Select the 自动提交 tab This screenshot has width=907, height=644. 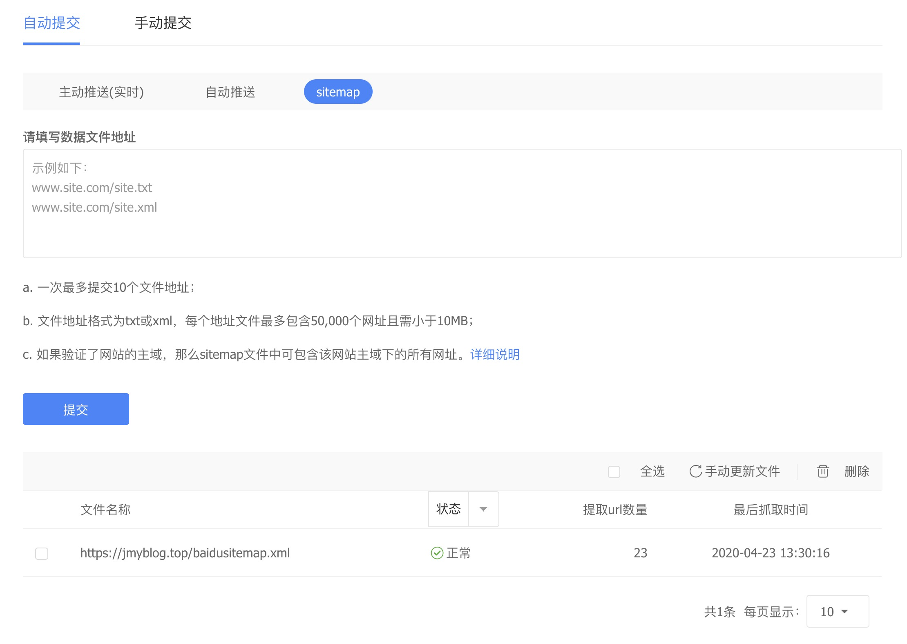(51, 23)
